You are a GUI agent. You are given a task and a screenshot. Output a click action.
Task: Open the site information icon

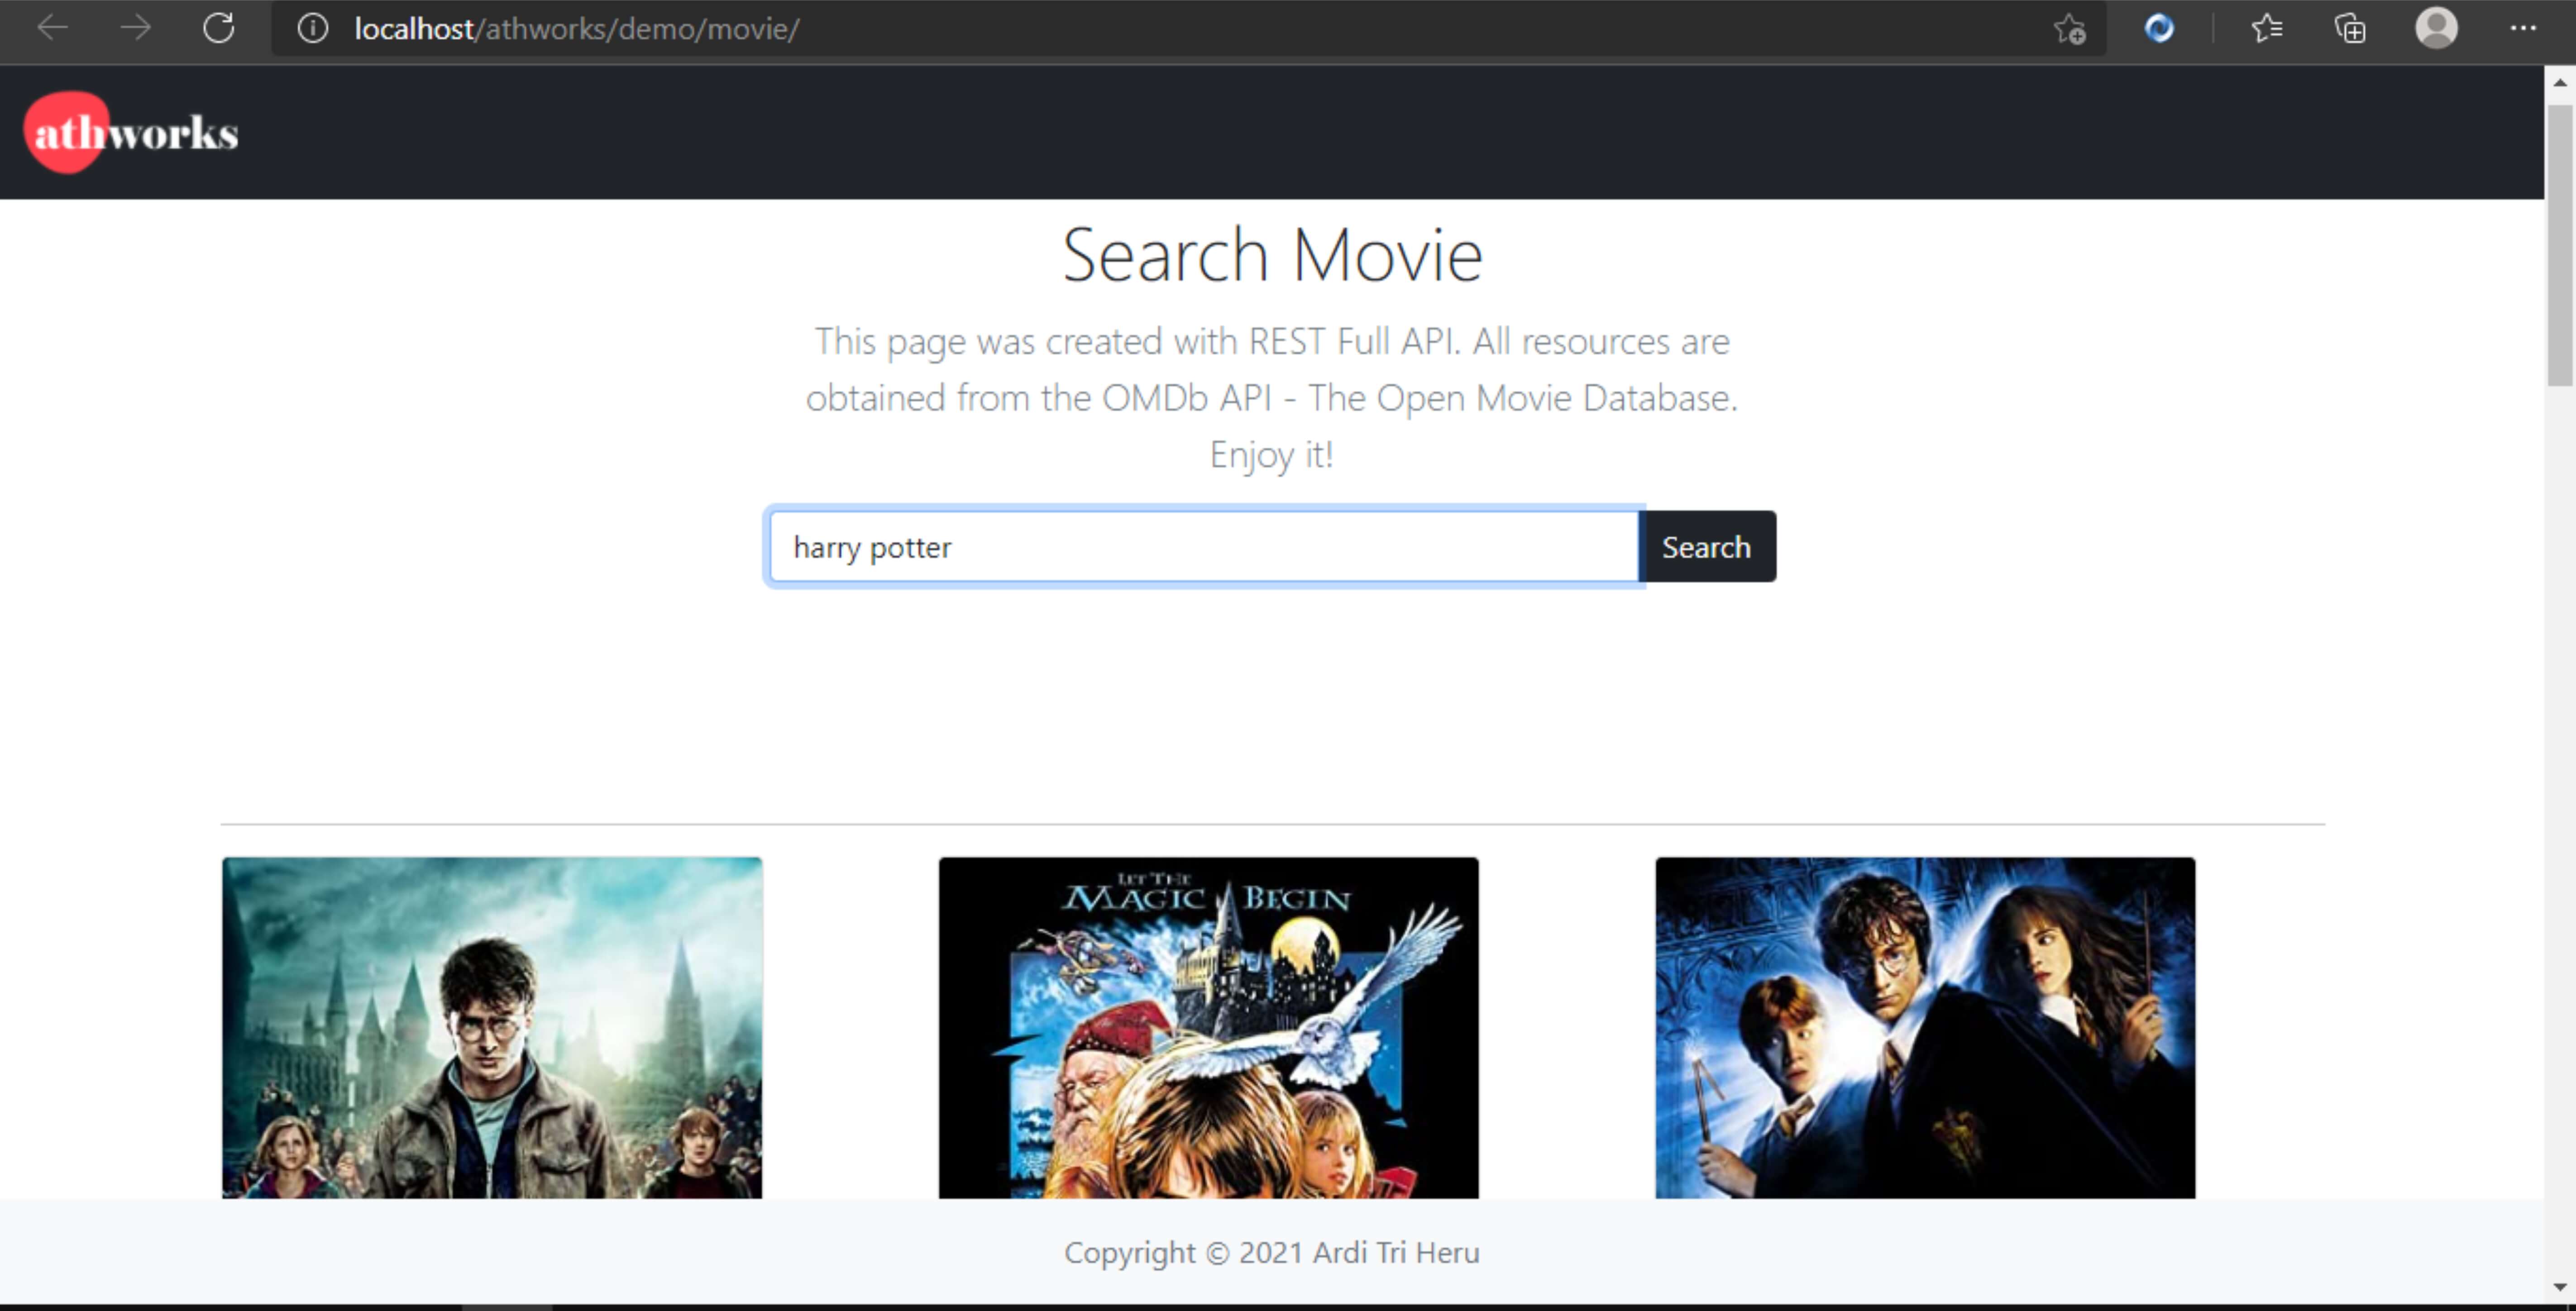313,28
